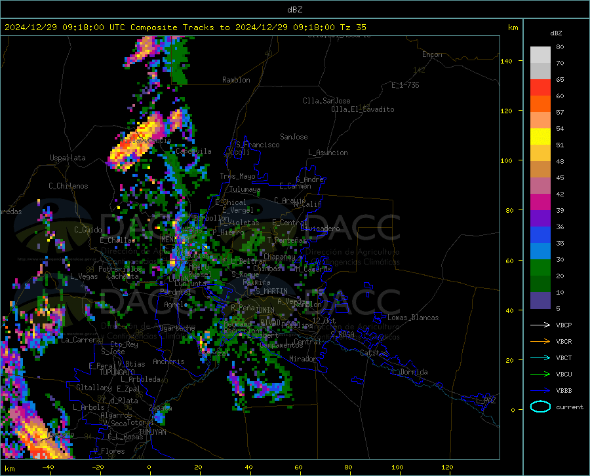Click the 'Lomas_Blancas' map label
Image resolution: width=590 pixels, height=476 pixels.
pos(413,318)
